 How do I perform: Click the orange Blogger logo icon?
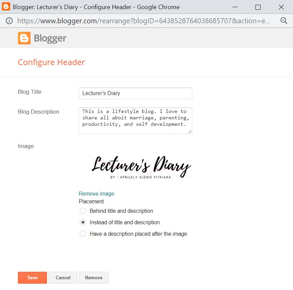coord(24,38)
